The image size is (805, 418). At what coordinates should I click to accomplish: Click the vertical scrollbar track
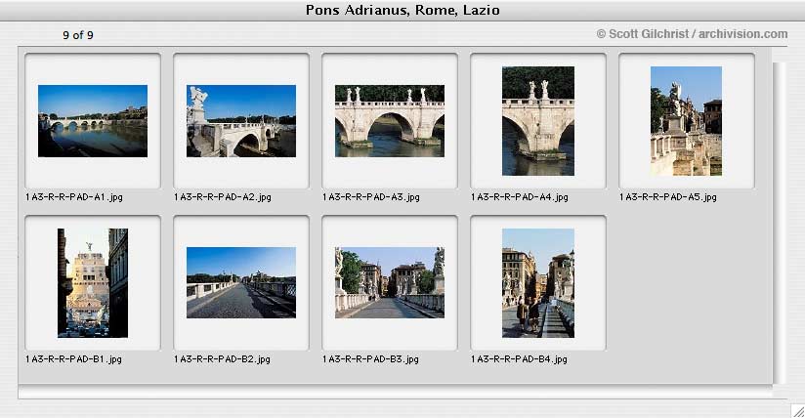(x=780, y=223)
